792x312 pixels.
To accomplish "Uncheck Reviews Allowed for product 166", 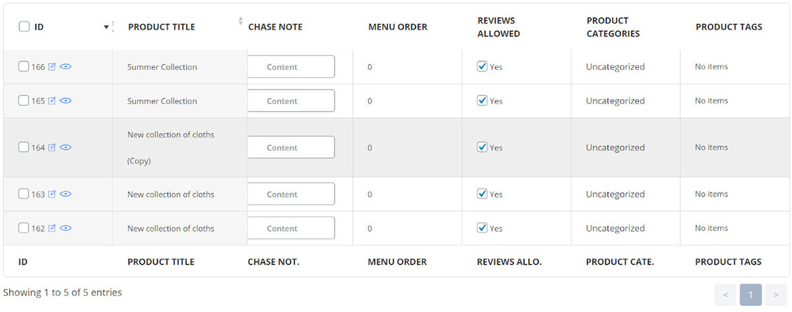I will point(482,66).
